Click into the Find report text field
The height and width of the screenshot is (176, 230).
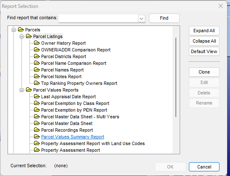click(98, 18)
